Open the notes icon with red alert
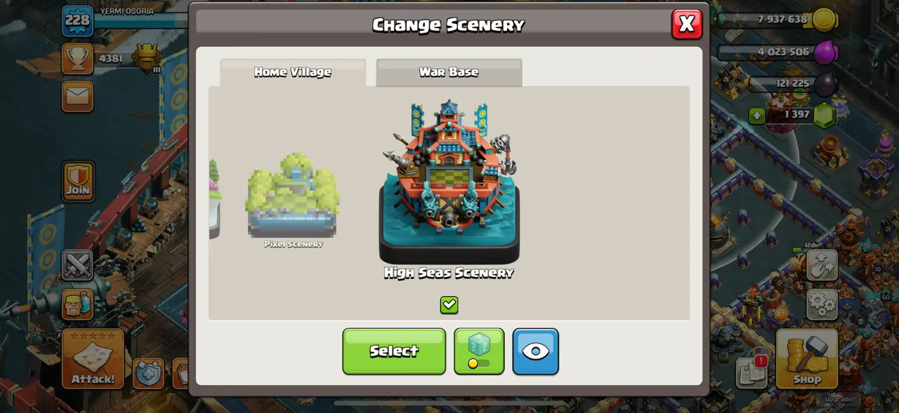Screen dimensions: 899x413 [x=752, y=372]
